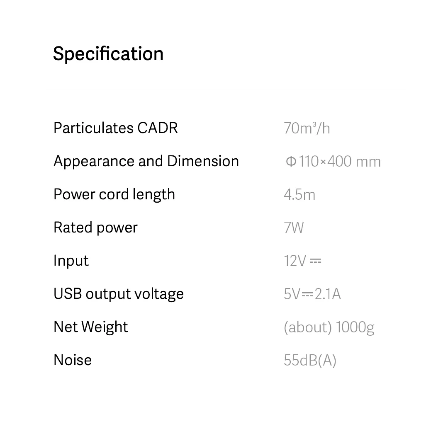Click the Φ diameter symbol
Screen dimensions: 448x431
pyautogui.click(x=291, y=162)
